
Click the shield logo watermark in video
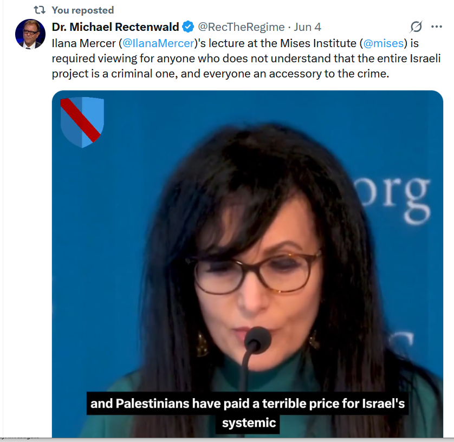point(82,122)
